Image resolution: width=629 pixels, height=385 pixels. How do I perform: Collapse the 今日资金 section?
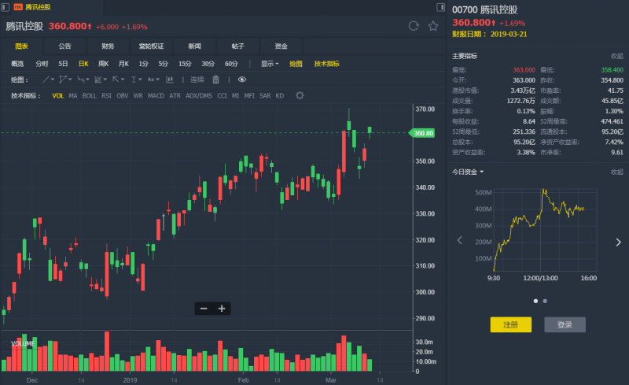pos(617,172)
